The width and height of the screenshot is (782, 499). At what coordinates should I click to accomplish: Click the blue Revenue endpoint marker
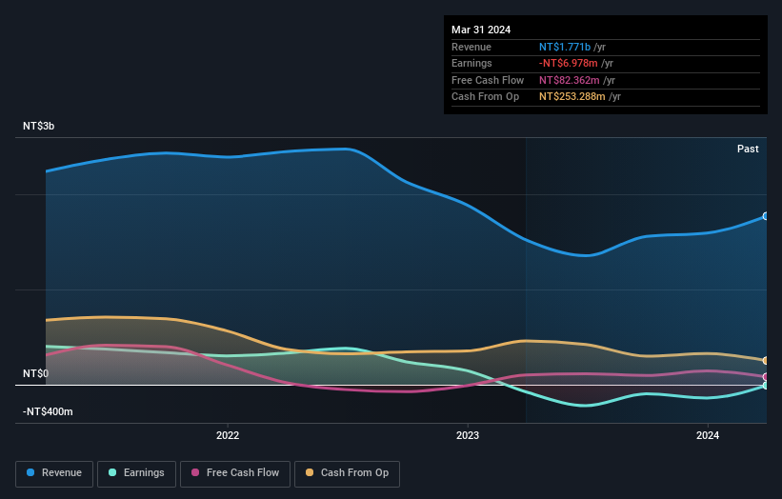tap(766, 216)
